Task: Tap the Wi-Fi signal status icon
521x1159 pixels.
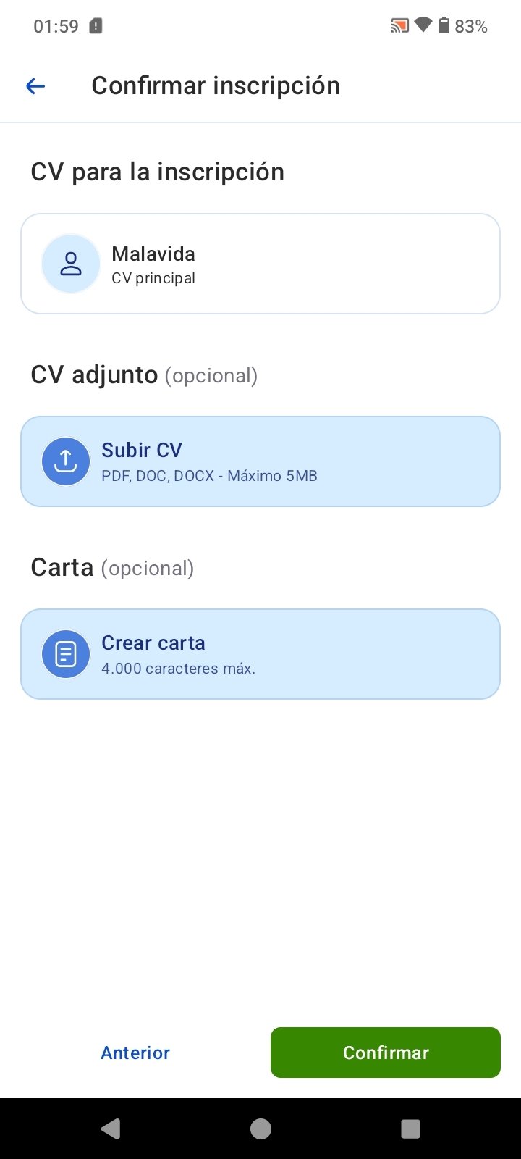Action: (x=423, y=26)
